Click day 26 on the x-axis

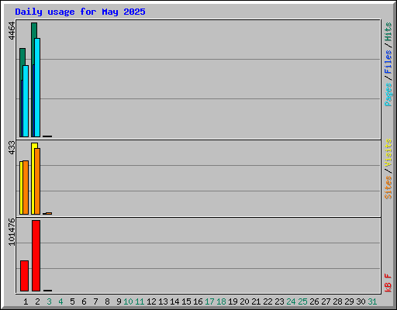pos(314,301)
